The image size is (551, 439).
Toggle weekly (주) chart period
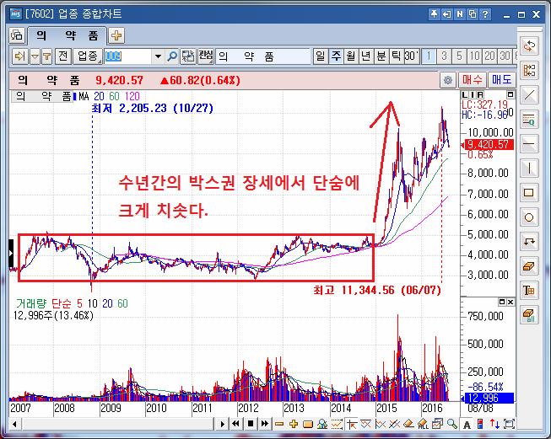click(x=336, y=56)
